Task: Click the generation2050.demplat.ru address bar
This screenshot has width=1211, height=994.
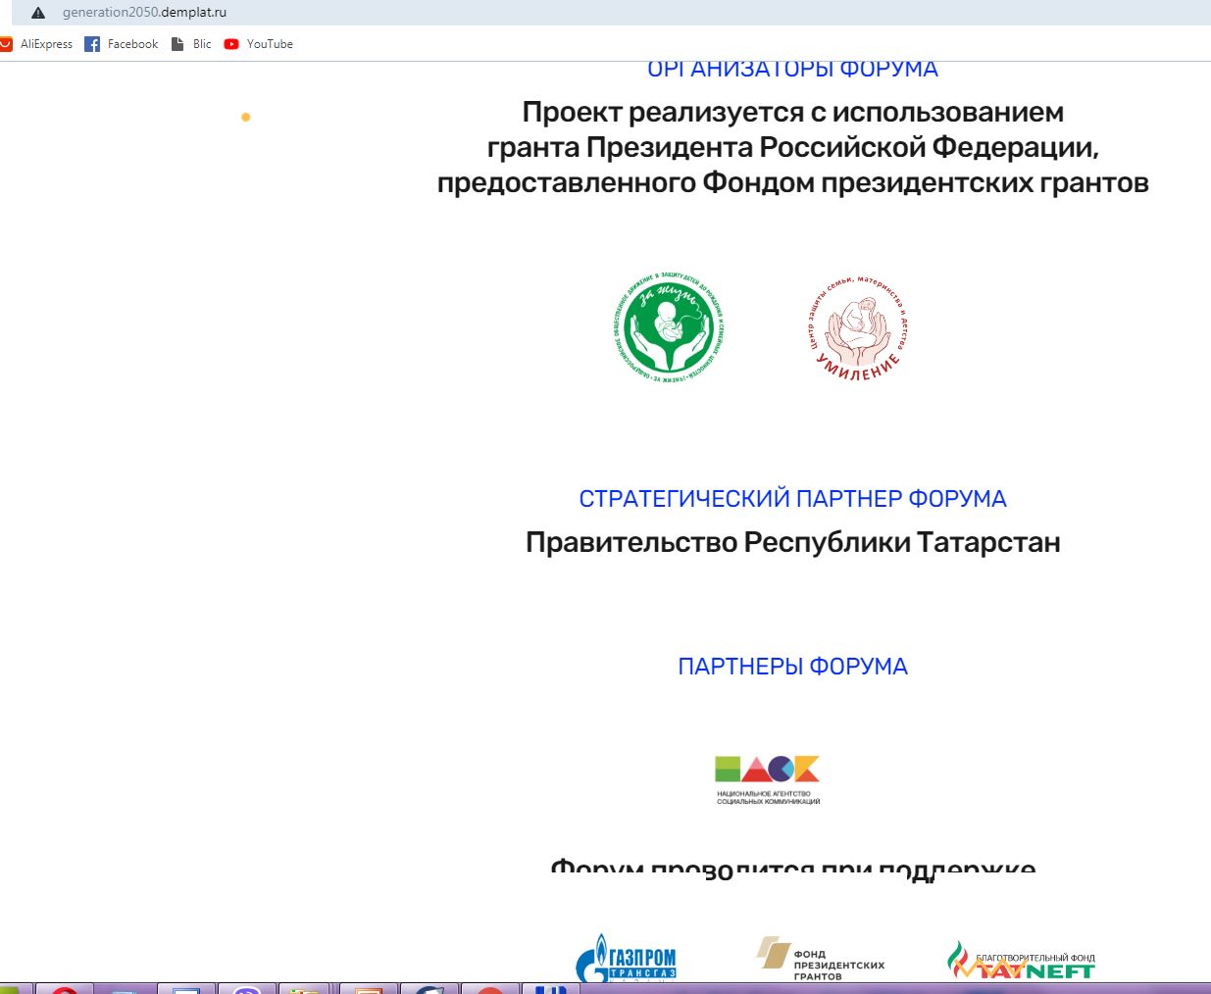Action: coord(144,13)
